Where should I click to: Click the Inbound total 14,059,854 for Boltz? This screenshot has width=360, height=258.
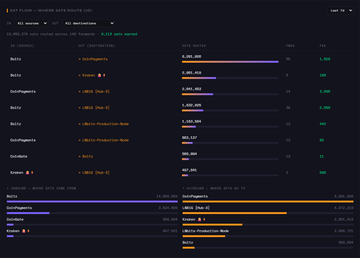coord(167,196)
